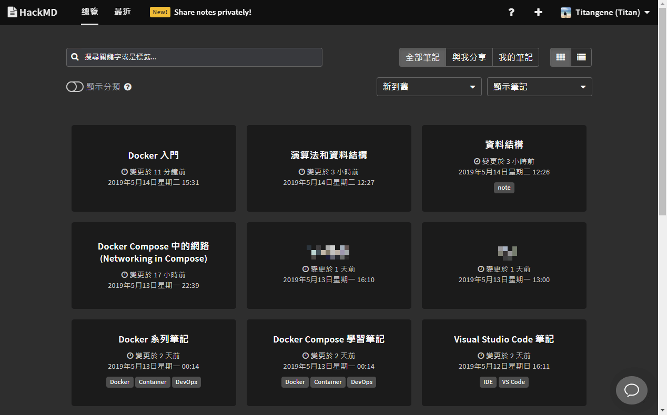
Task: Select the 全部筆記 filter
Action: [x=422, y=57]
